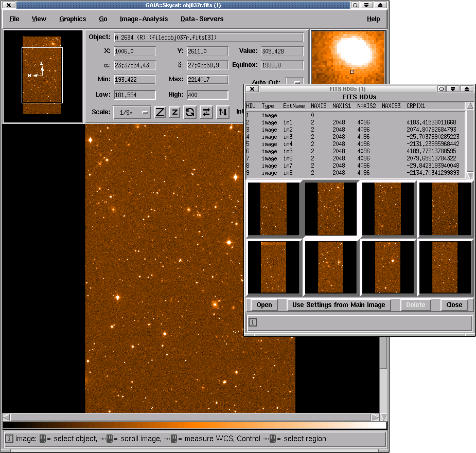Open the Image-Analysis menu
This screenshot has height=453, width=476.
(144, 19)
